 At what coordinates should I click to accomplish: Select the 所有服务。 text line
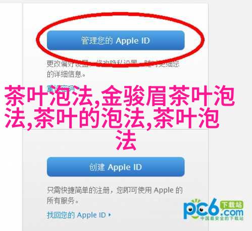click(x=63, y=201)
